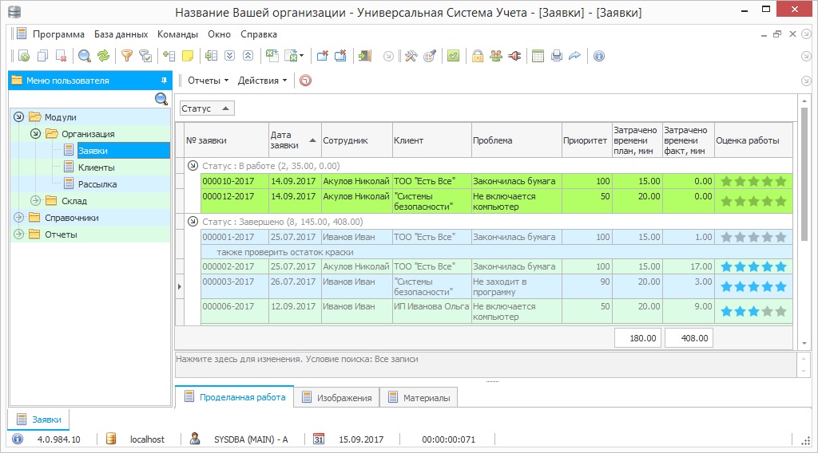This screenshot has width=818, height=453.
Task: Select the Заявки bottom window tab
Action: pos(38,420)
